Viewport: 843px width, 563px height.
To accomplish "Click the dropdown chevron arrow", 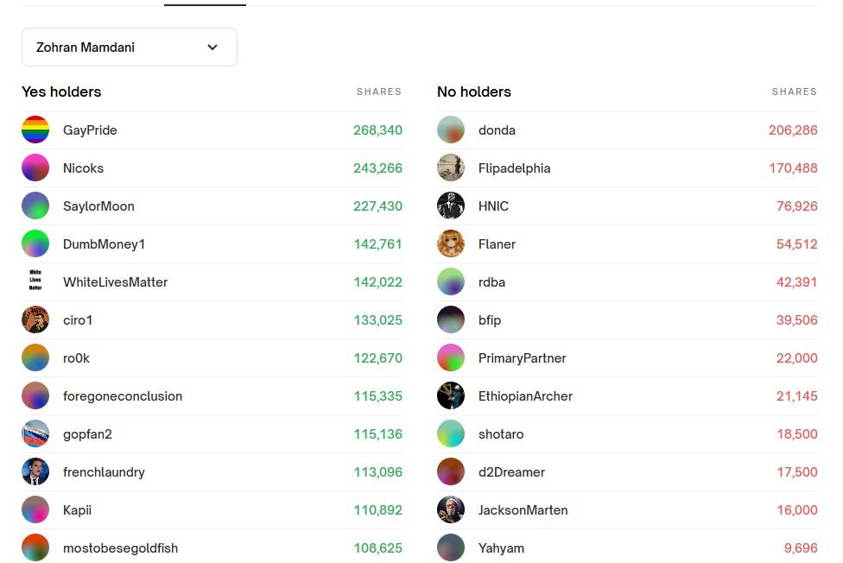I will (x=212, y=47).
